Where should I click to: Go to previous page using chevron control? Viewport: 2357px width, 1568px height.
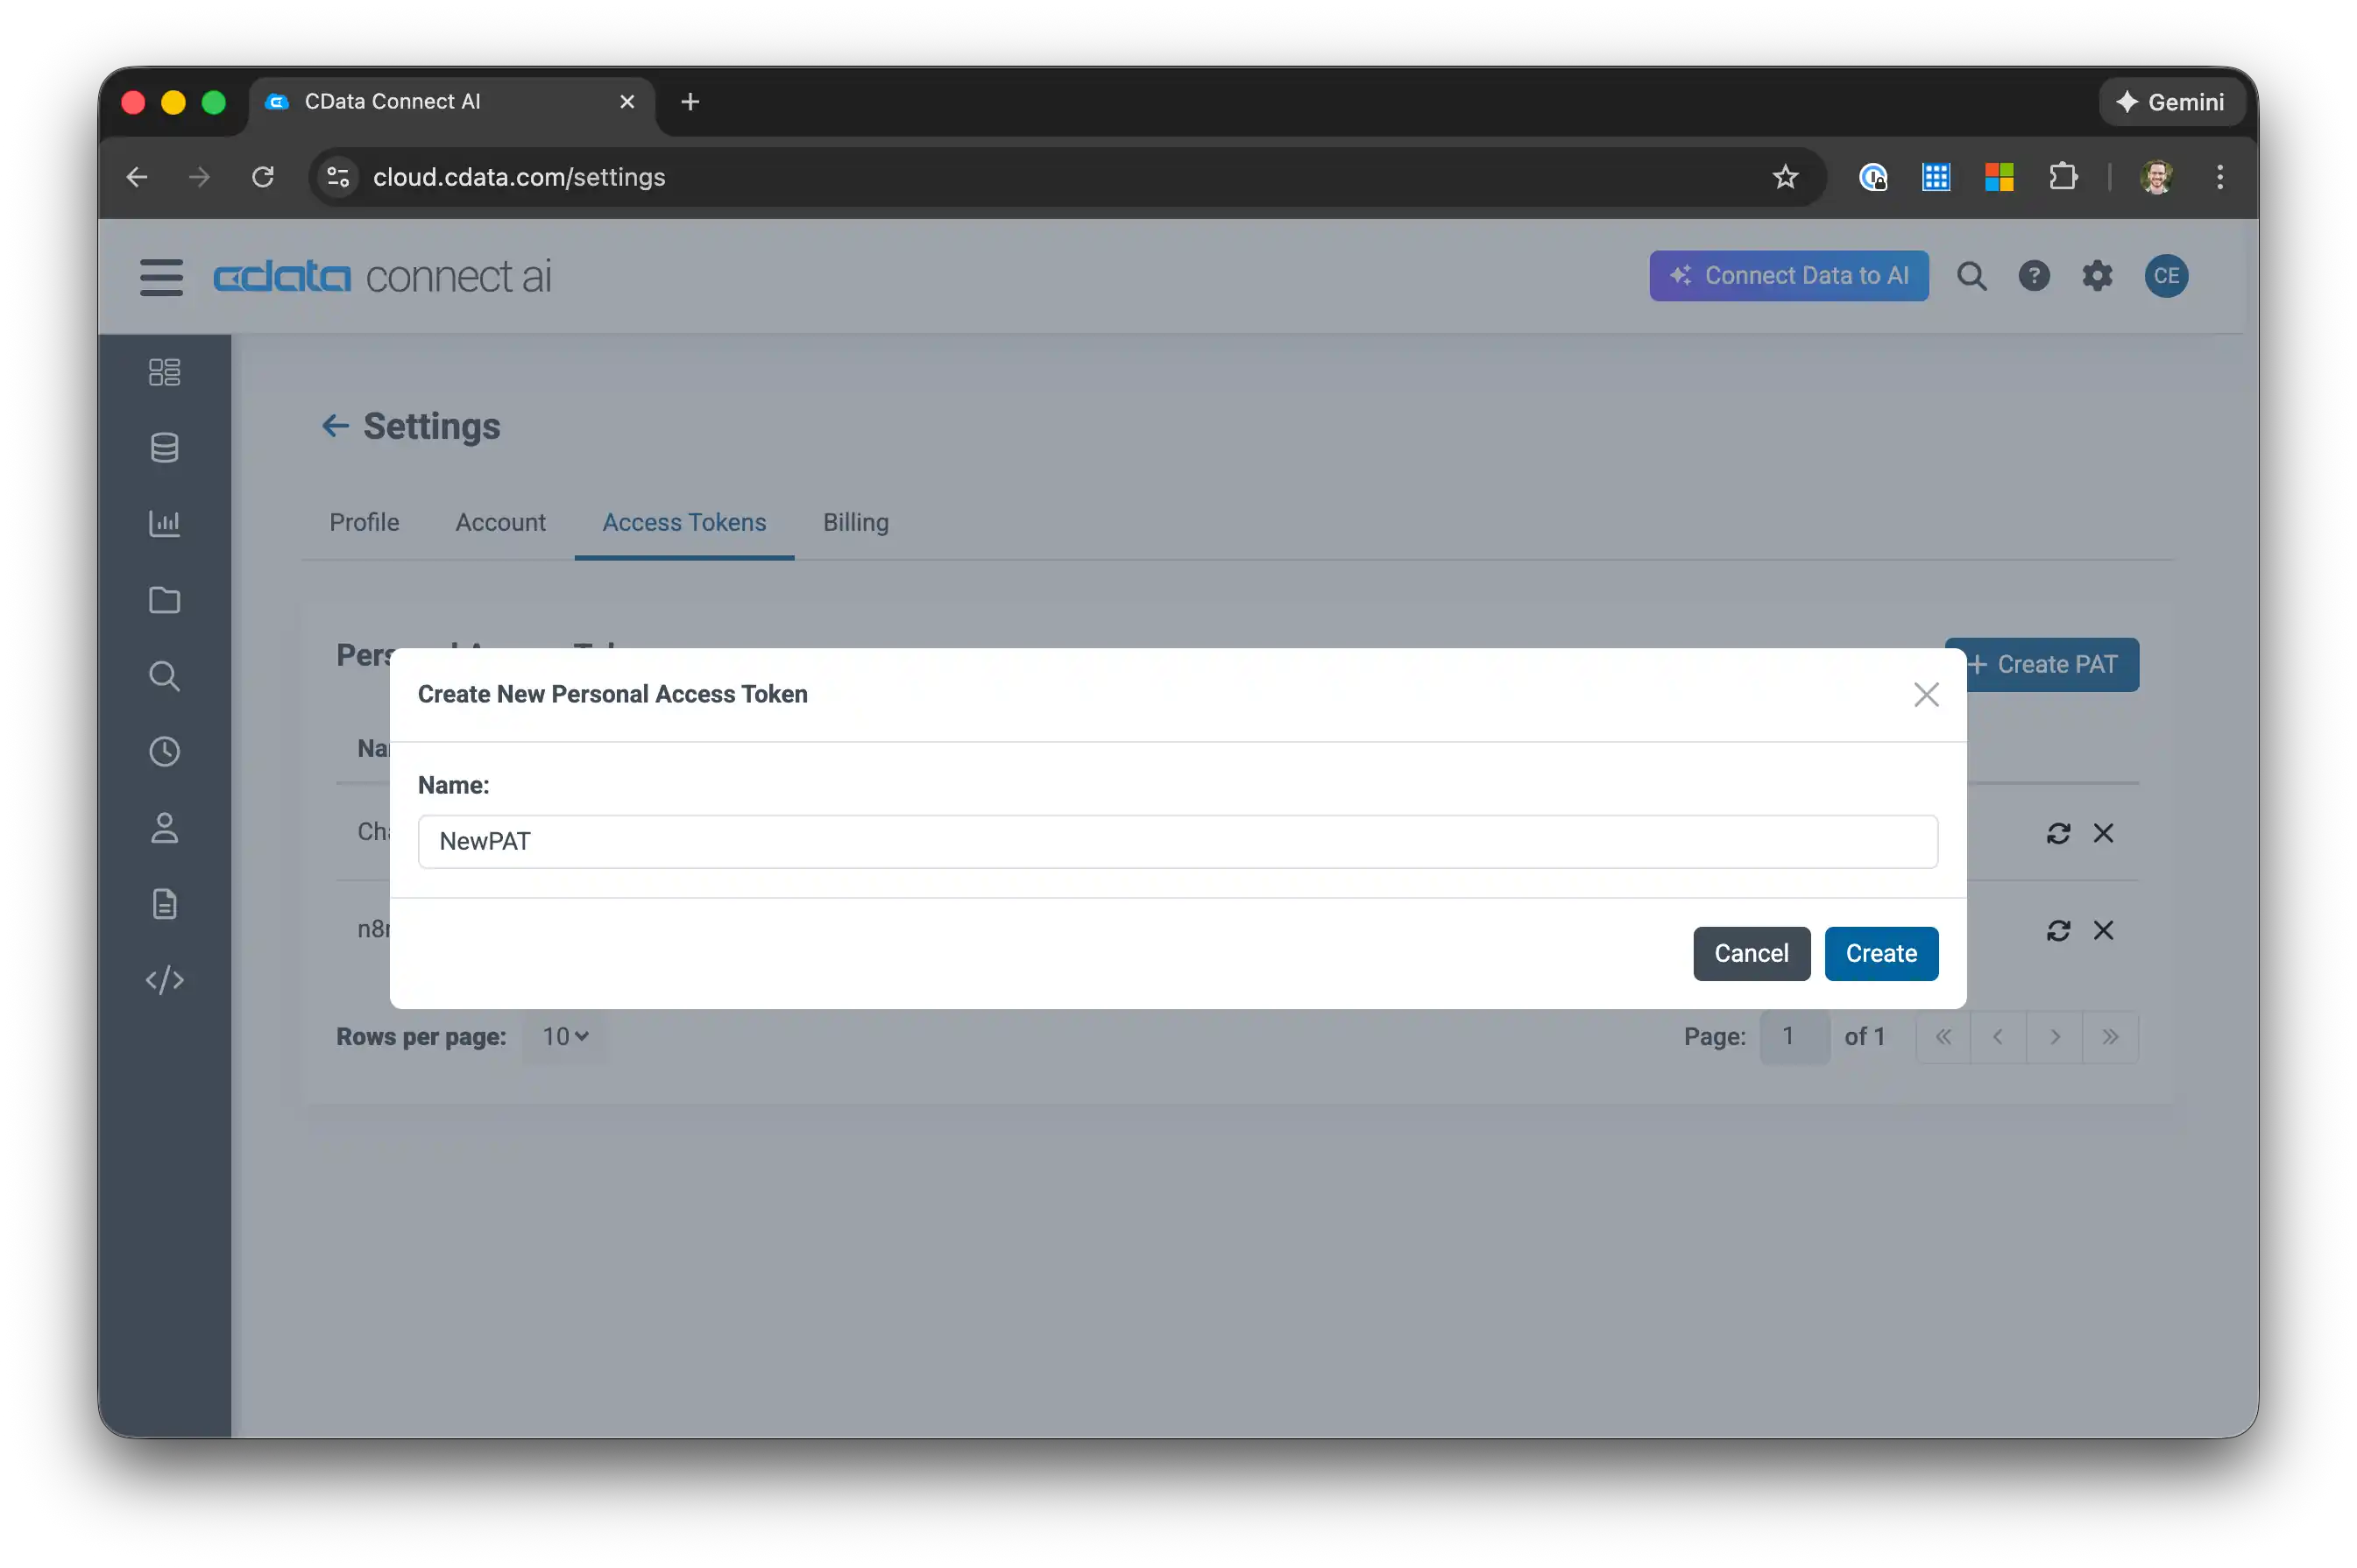[x=1998, y=1037]
